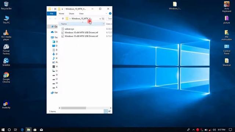235x132 pixels.
Task: Open the Store icon in taskbar
Action: (35, 129)
